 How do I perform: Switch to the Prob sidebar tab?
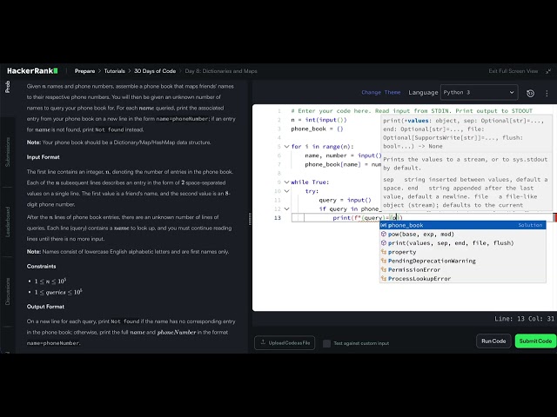[8, 87]
